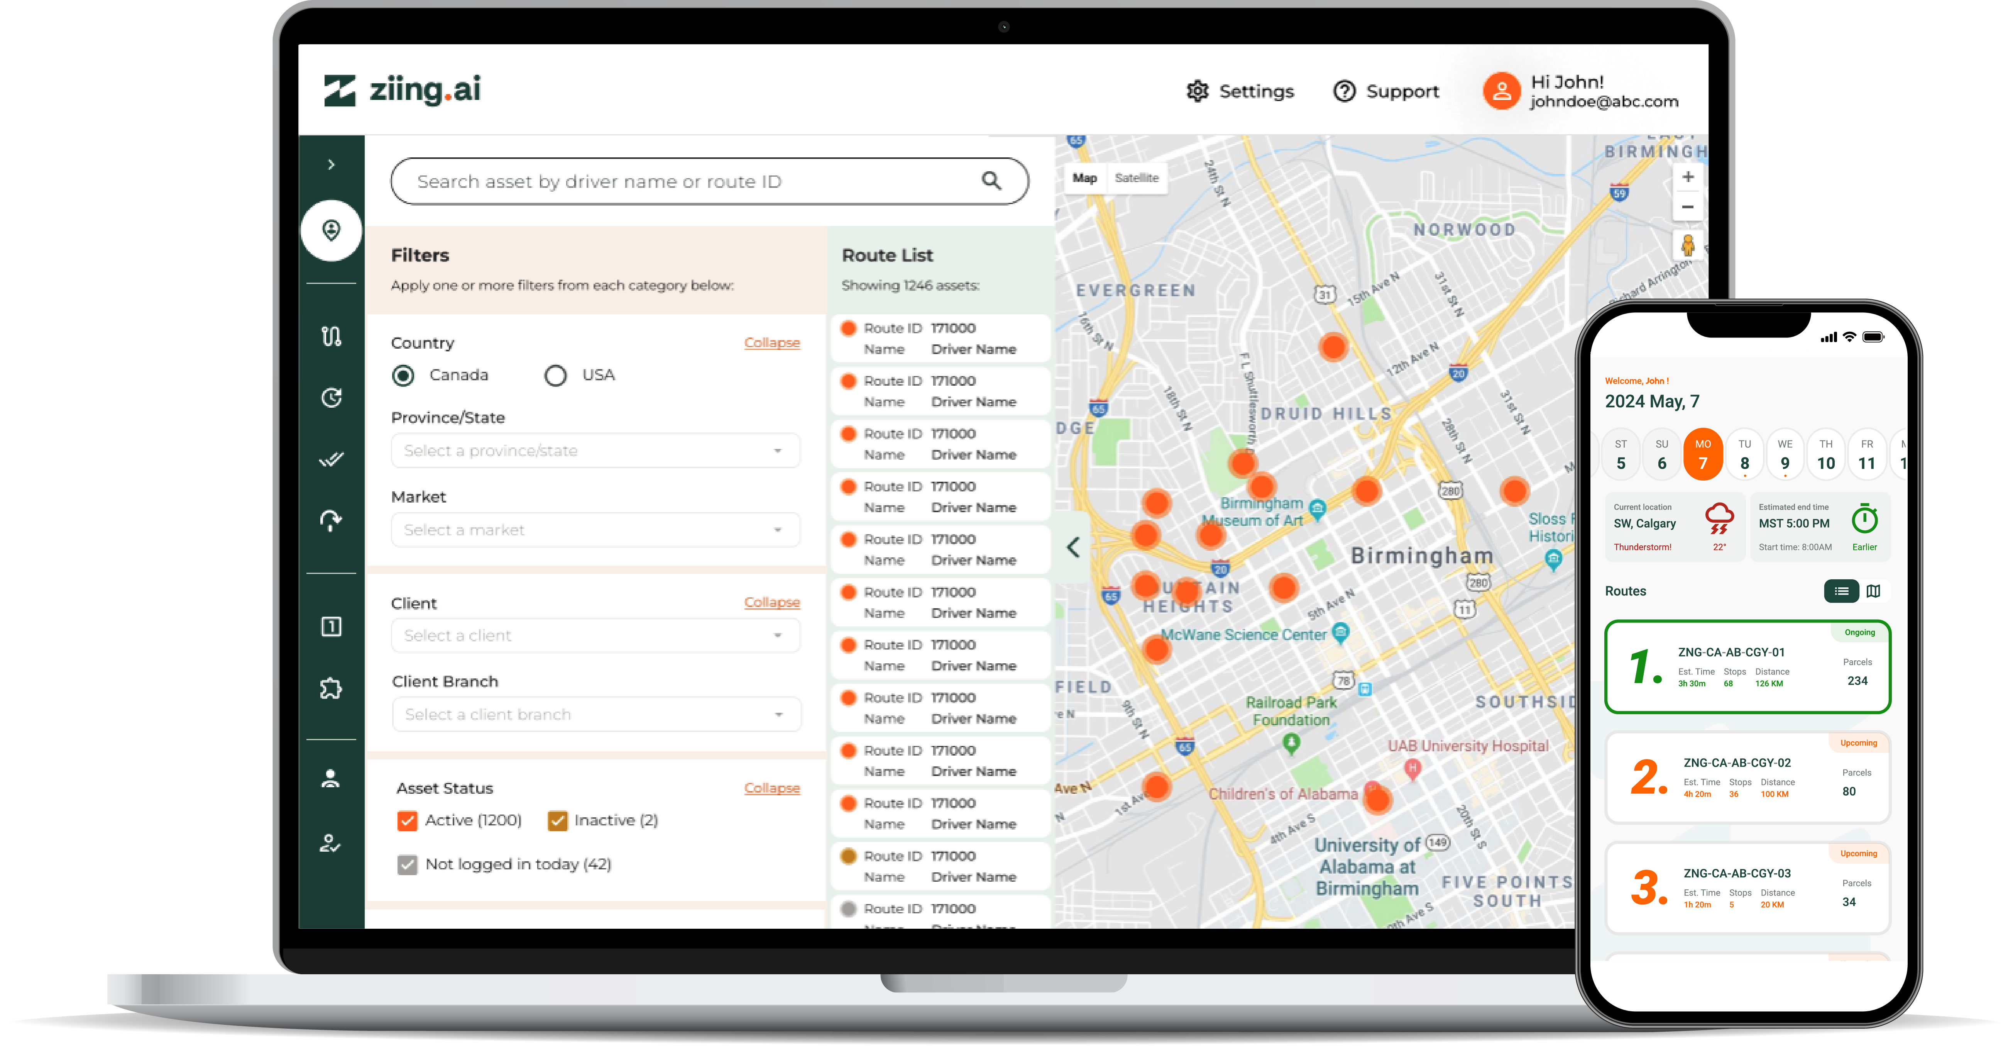Open the double checkmark sidebar icon

tap(331, 460)
